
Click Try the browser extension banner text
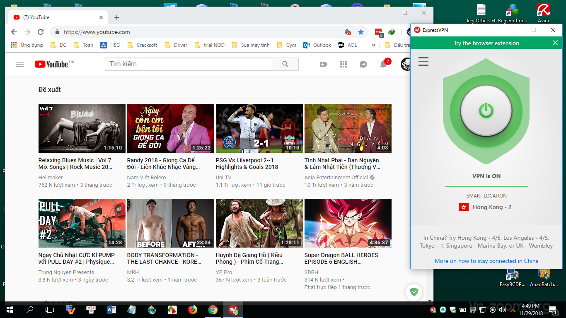pyautogui.click(x=486, y=43)
